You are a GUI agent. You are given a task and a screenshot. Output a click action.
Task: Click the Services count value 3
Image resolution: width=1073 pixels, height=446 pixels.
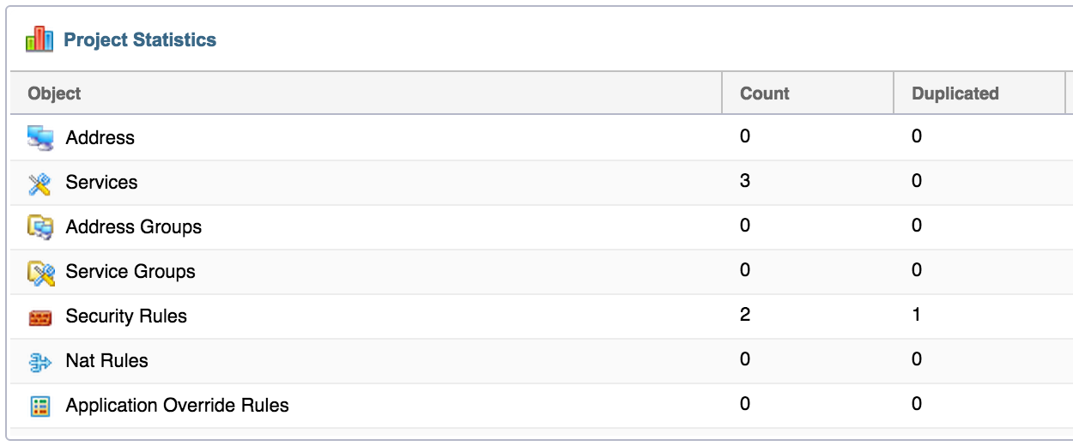745,181
